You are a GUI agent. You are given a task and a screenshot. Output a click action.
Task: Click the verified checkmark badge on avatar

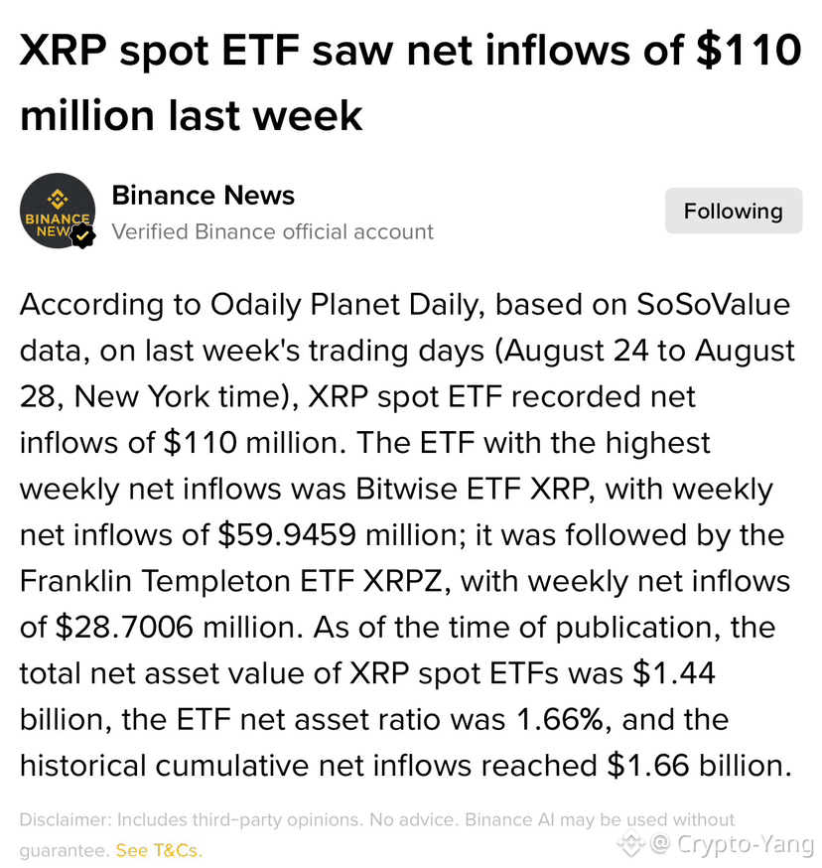pos(83,235)
